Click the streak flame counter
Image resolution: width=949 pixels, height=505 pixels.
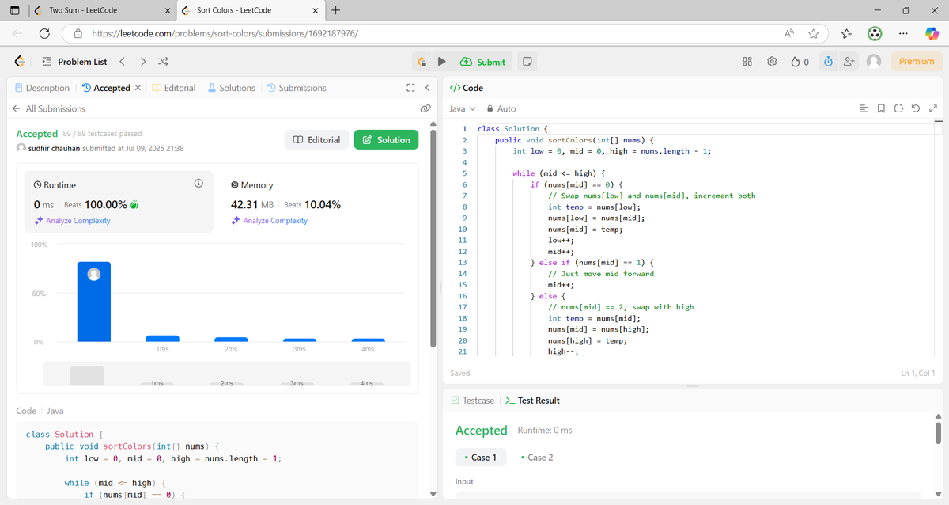(800, 62)
